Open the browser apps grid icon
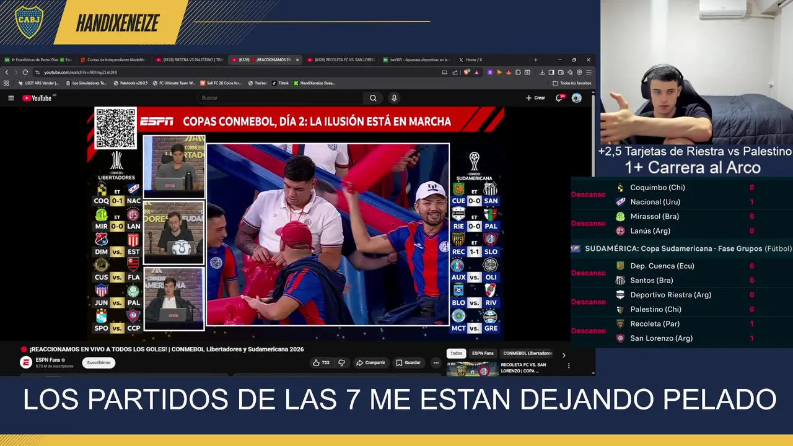This screenshot has height=446, width=793. click(x=6, y=83)
